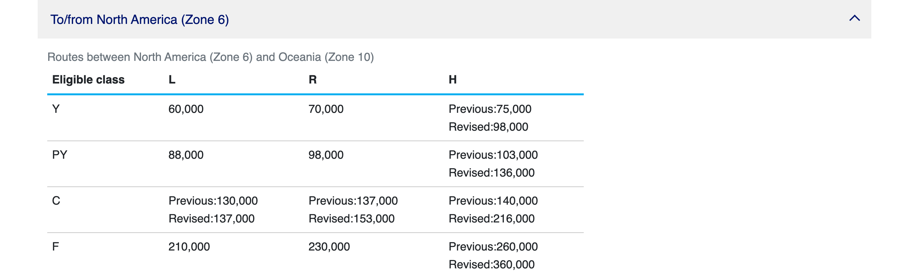This screenshot has height=276, width=916.
Task: Click Previous:75,000 in the Y row
Action: pos(490,109)
